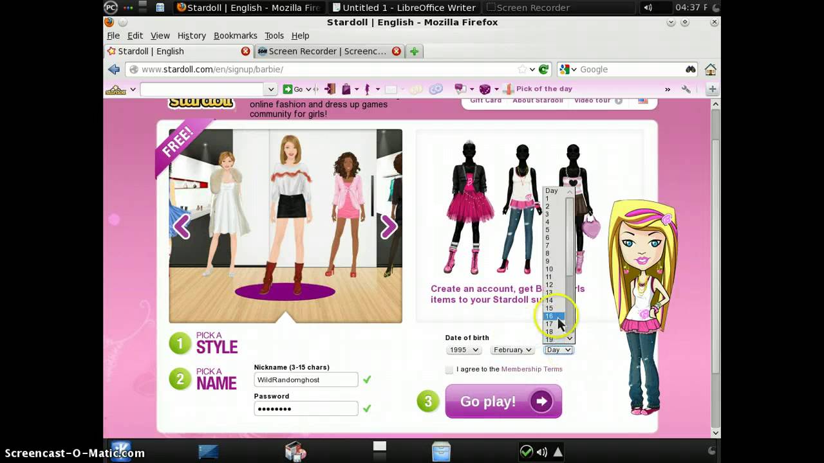This screenshot has height=463, width=824.
Task: Click the chain link toolbar icon
Action: 436,89
